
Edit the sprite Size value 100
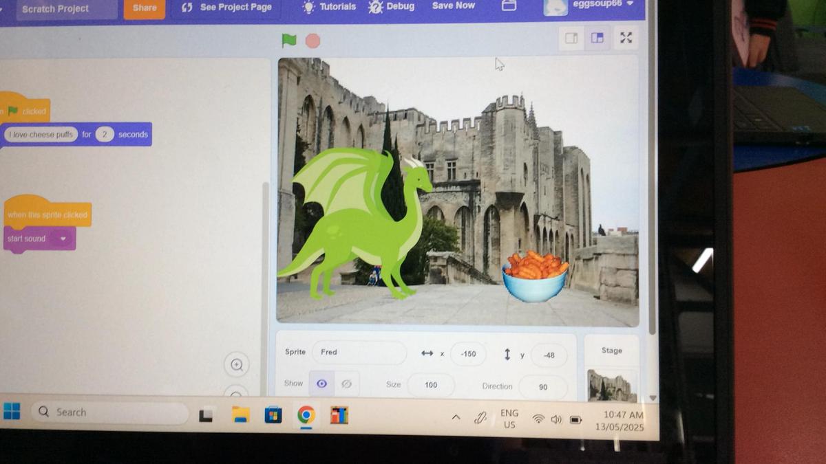431,385
